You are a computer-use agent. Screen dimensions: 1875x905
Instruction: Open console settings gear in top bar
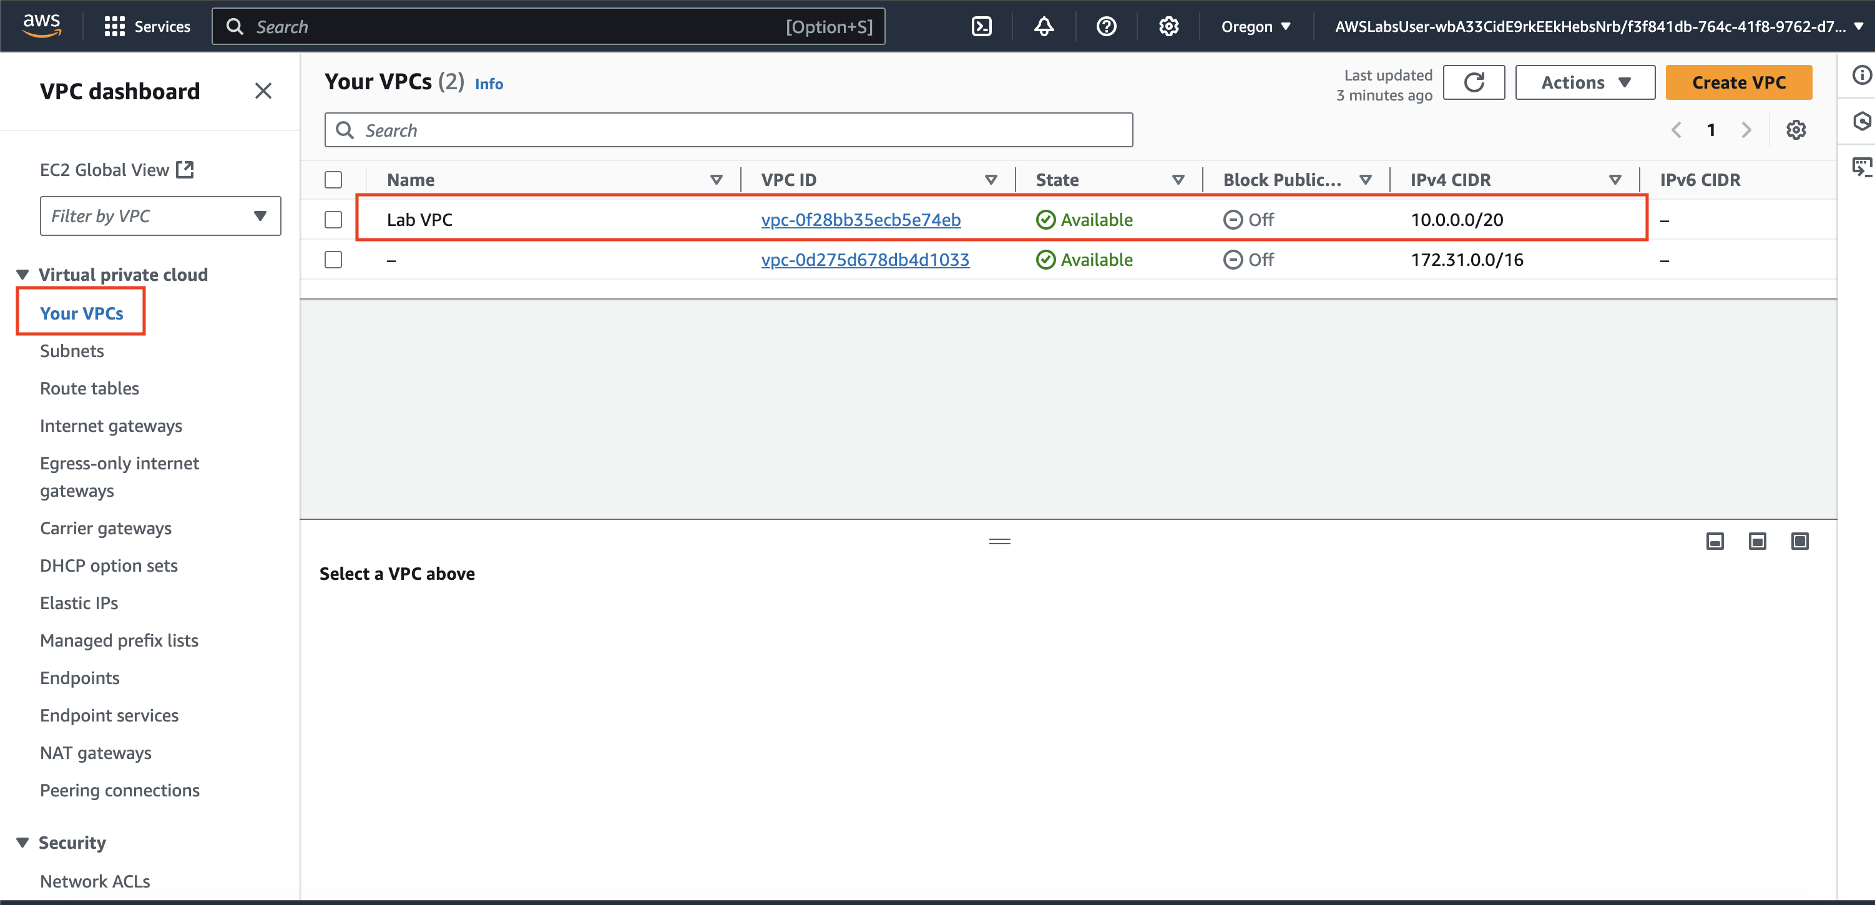point(1168,27)
